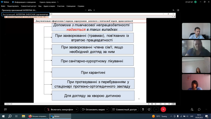Select video thumbnail with pink background
The height and width of the screenshot is (119, 211).
pyautogui.click(x=196, y=82)
